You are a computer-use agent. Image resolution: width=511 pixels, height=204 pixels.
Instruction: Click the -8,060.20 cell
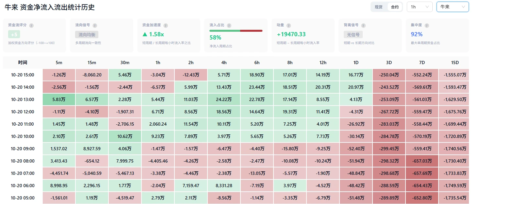pos(92,75)
